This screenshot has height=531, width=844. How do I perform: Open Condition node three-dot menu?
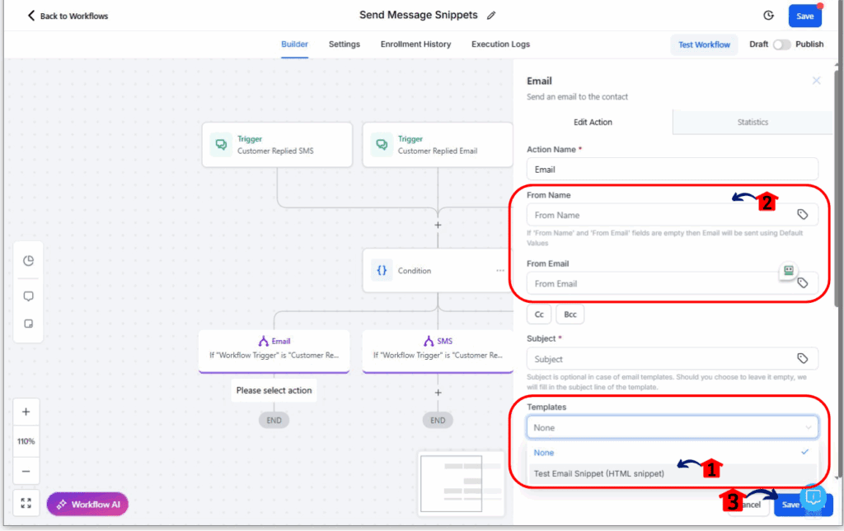click(500, 270)
